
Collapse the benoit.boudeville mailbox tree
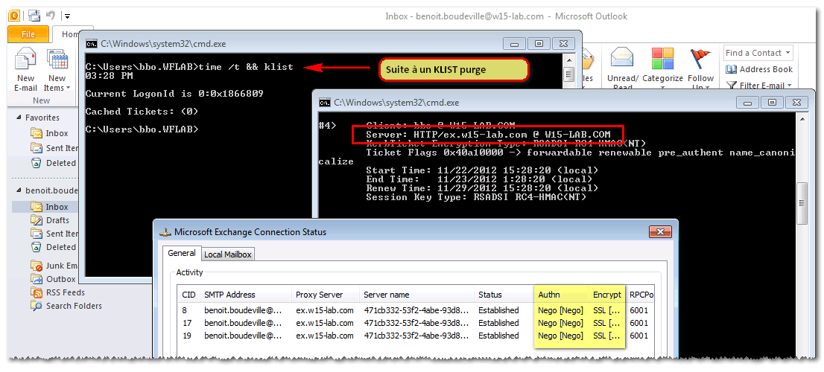pos(19,190)
